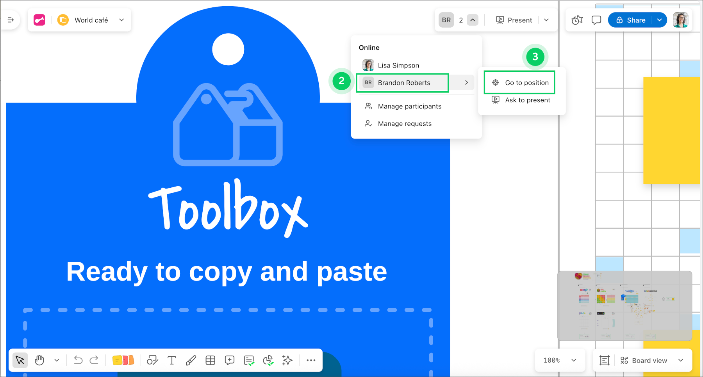Open the timer and activities icon

pos(577,20)
